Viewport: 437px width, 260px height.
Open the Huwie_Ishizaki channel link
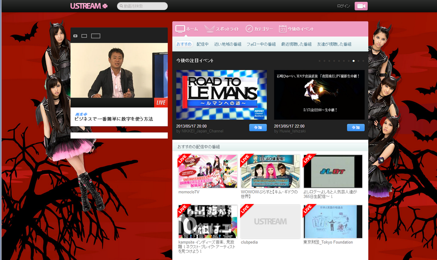(292, 131)
